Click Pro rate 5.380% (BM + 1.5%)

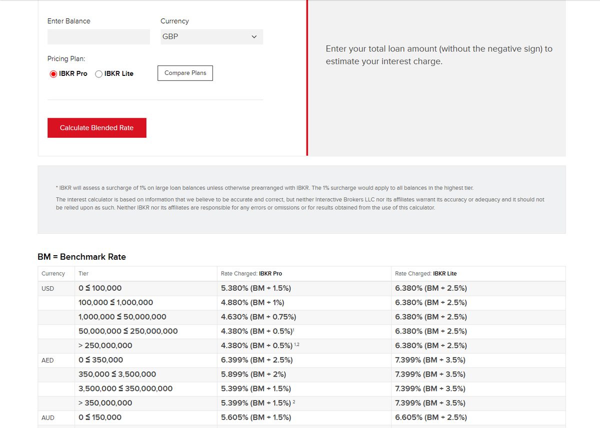(256, 288)
